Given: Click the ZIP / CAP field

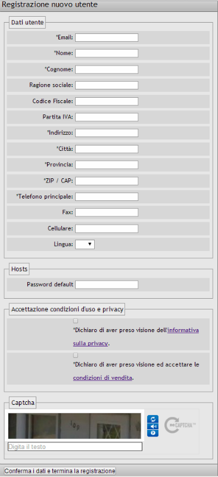Looking at the screenshot, I should (x=107, y=181).
